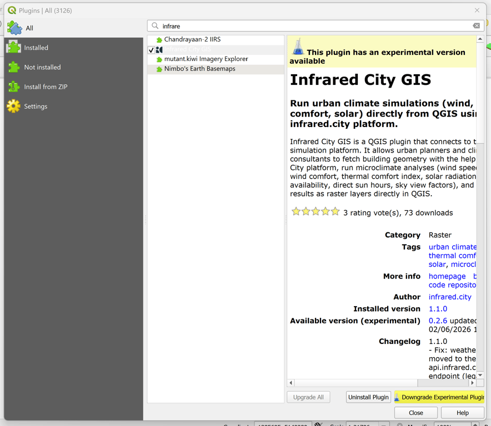Open plugin manager Settings tab
Screen dimensions: 491x426
click(73, 106)
